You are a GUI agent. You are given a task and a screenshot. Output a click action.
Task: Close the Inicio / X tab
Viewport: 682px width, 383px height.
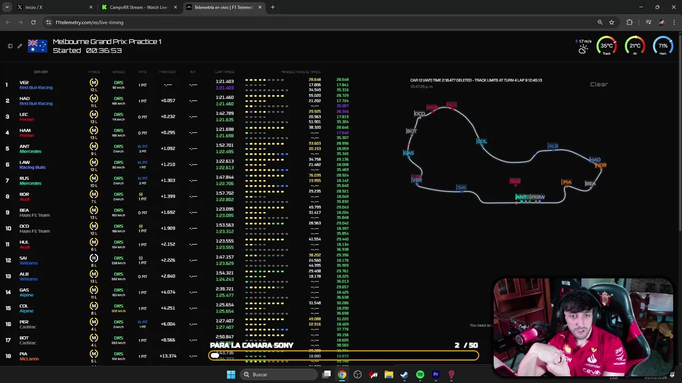pos(91,7)
